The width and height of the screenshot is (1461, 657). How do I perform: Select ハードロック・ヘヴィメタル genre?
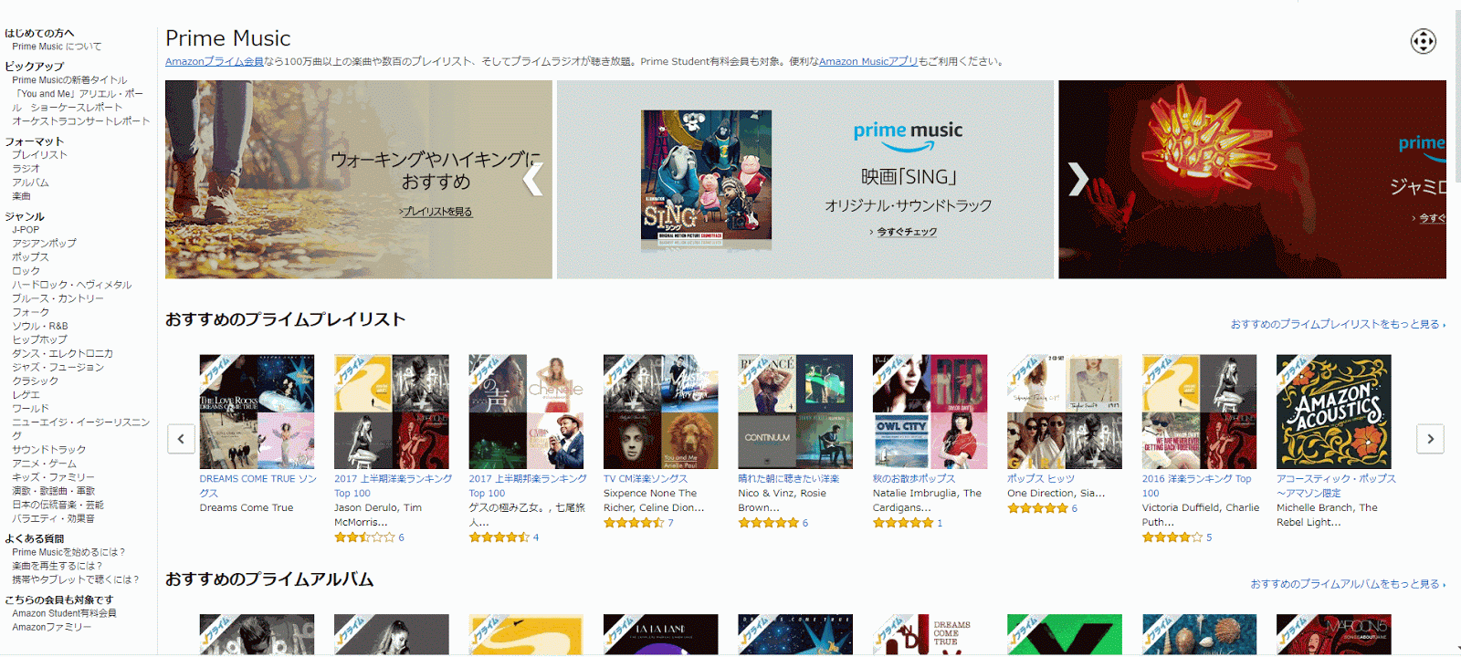72,285
